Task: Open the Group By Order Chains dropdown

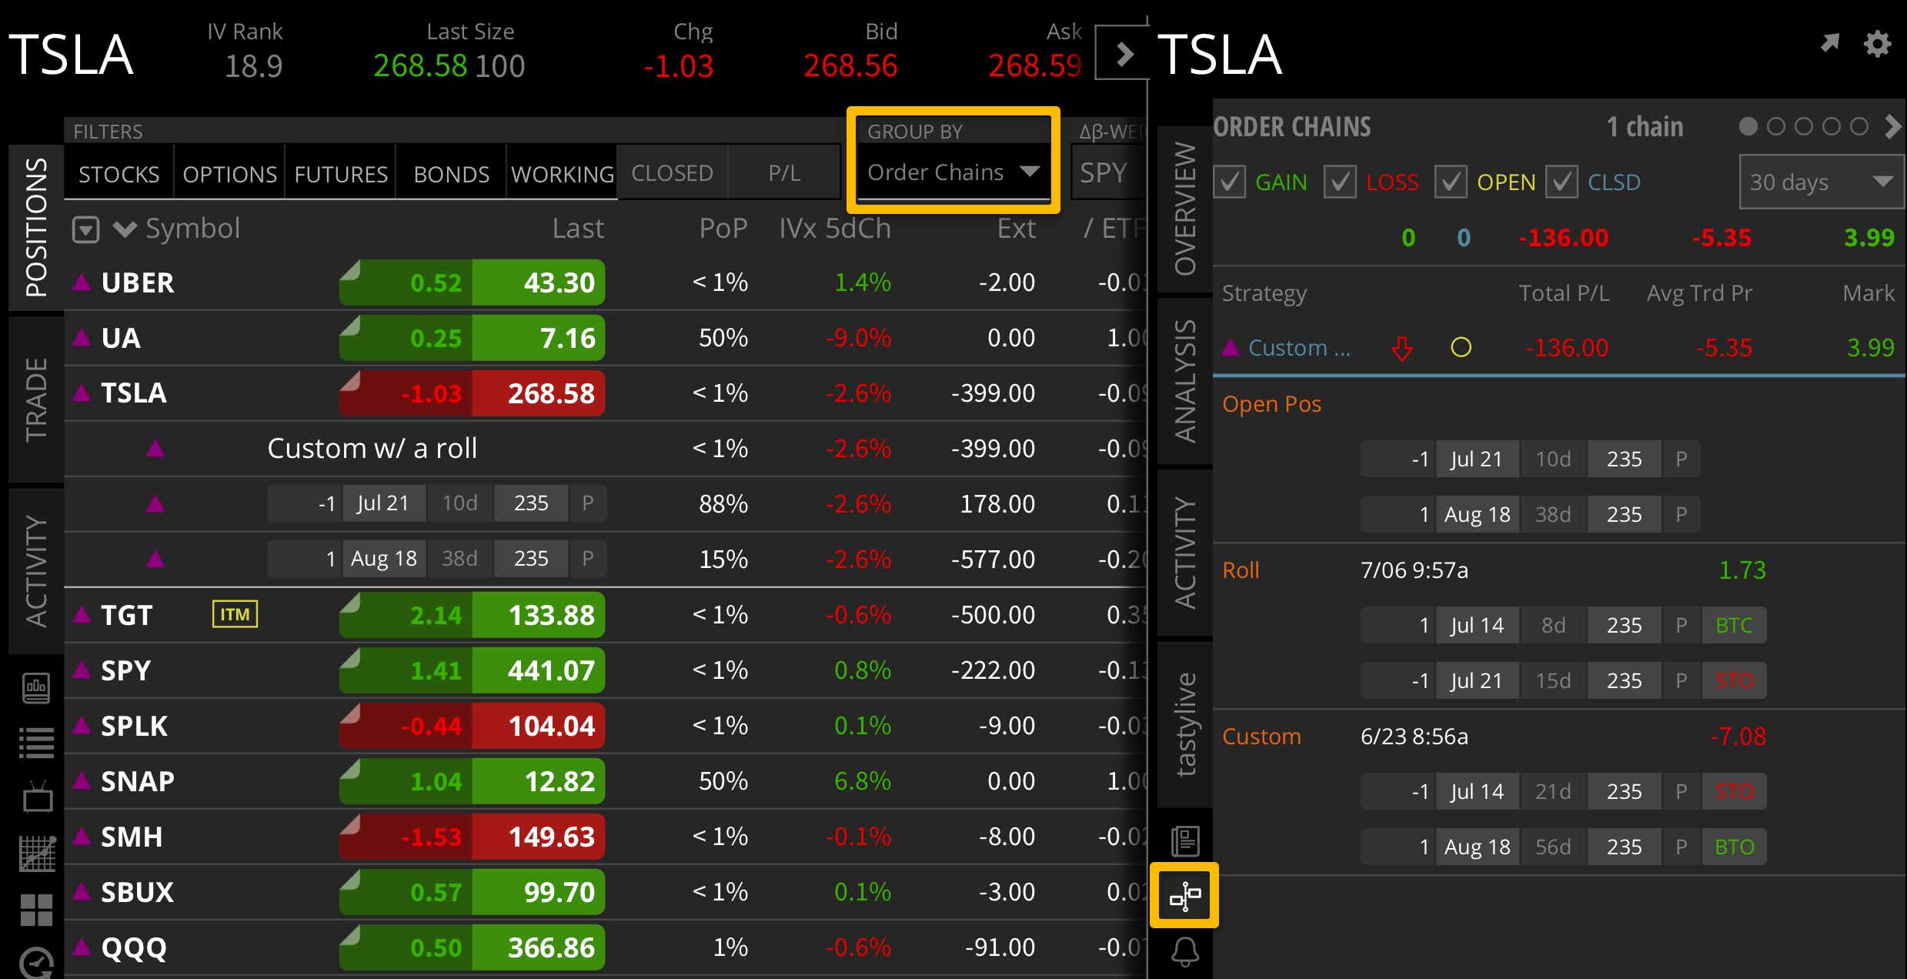Action: 953,172
